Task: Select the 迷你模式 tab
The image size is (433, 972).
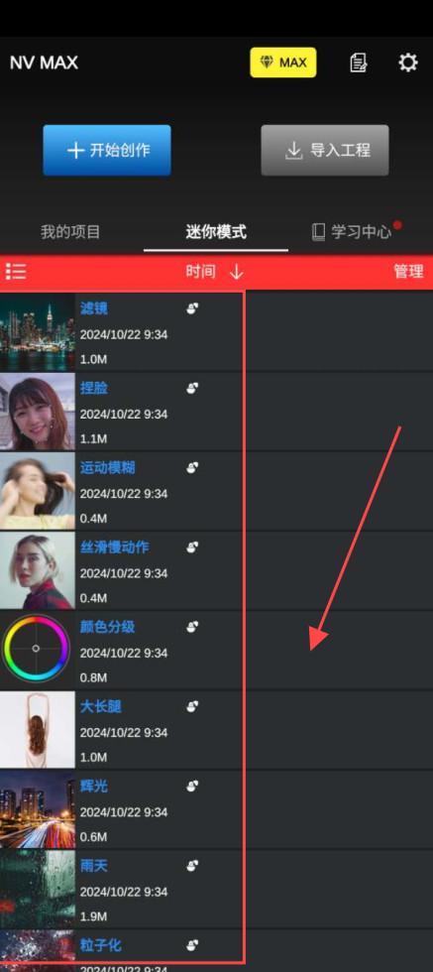Action: (216, 232)
